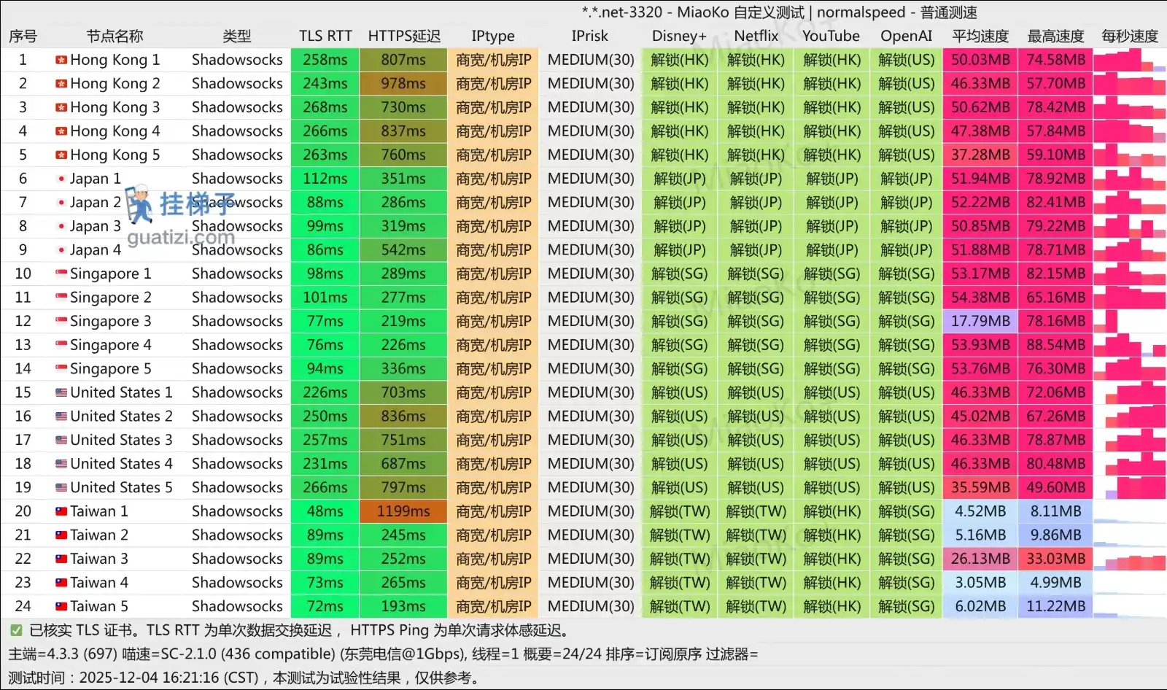The width and height of the screenshot is (1167, 690).
Task: Click the Japan 1 flag icon
Action: point(61,179)
